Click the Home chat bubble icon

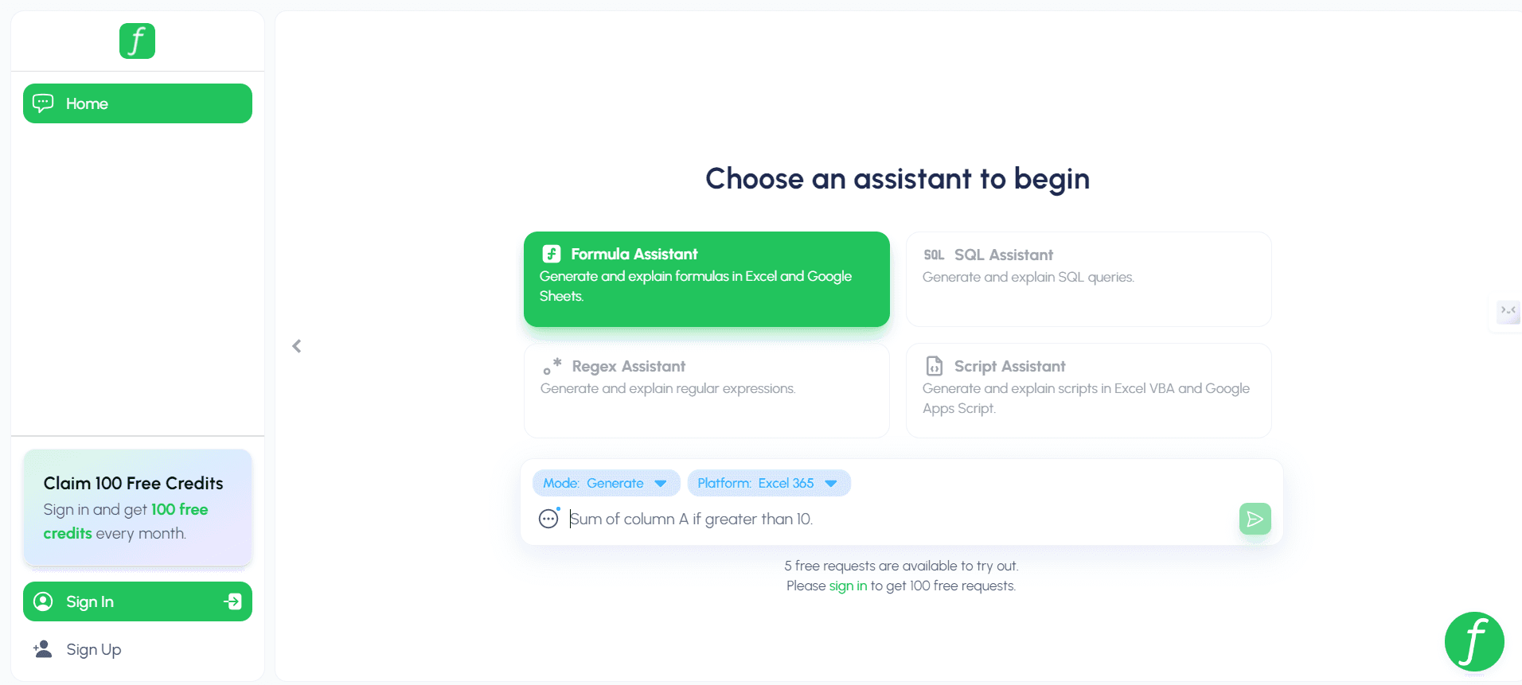coord(43,103)
